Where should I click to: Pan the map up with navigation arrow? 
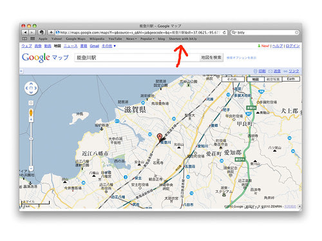point(31,84)
